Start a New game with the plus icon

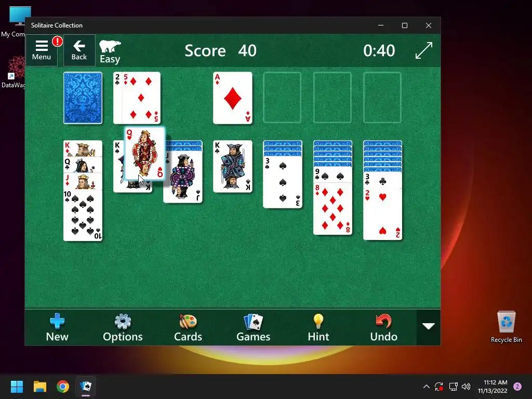[57, 327]
